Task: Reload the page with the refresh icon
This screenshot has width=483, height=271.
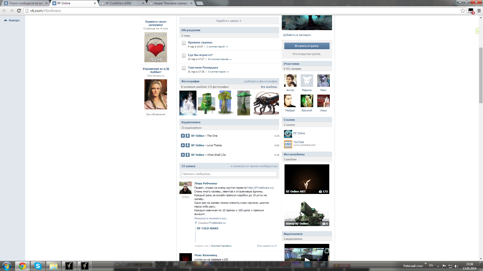Action: [19, 11]
